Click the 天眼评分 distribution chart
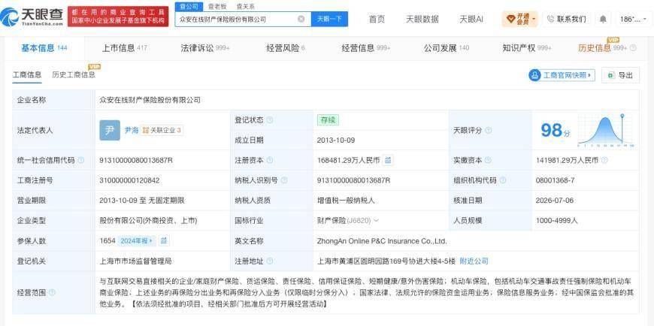This screenshot has width=654, height=326. [x=605, y=131]
